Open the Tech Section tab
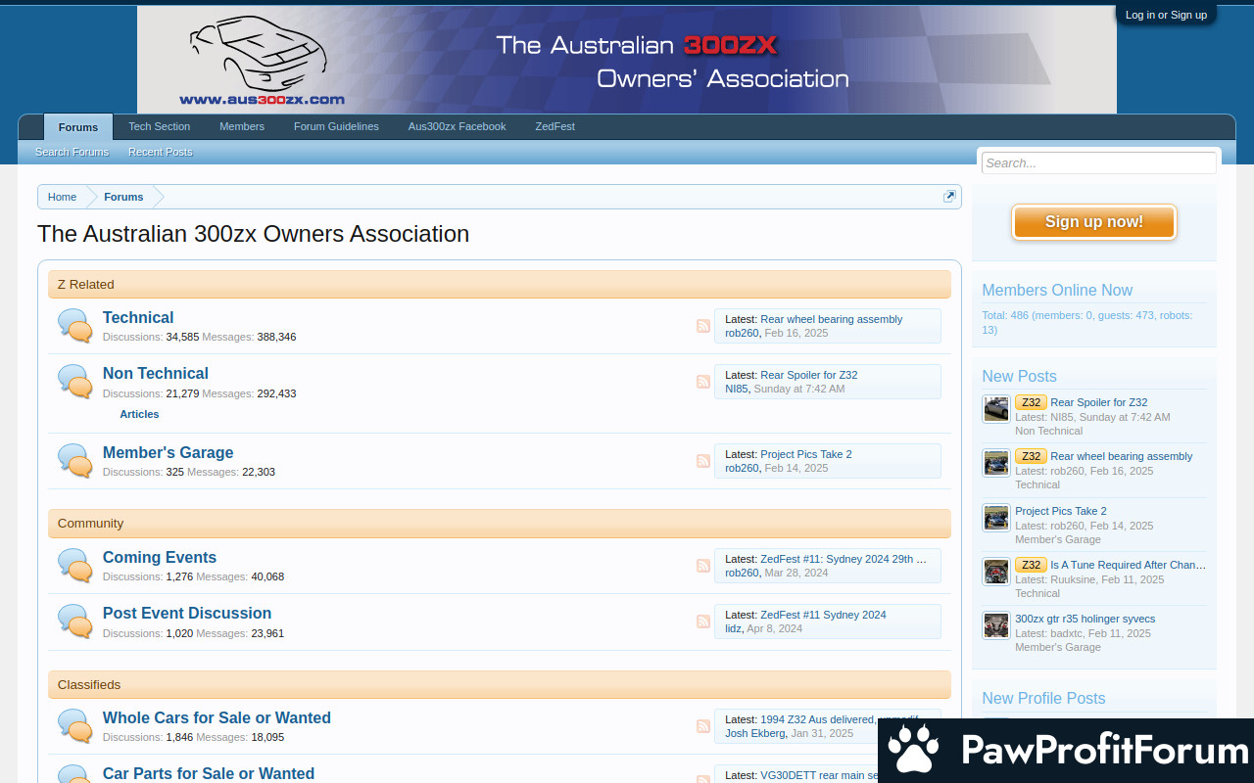 pos(160,126)
